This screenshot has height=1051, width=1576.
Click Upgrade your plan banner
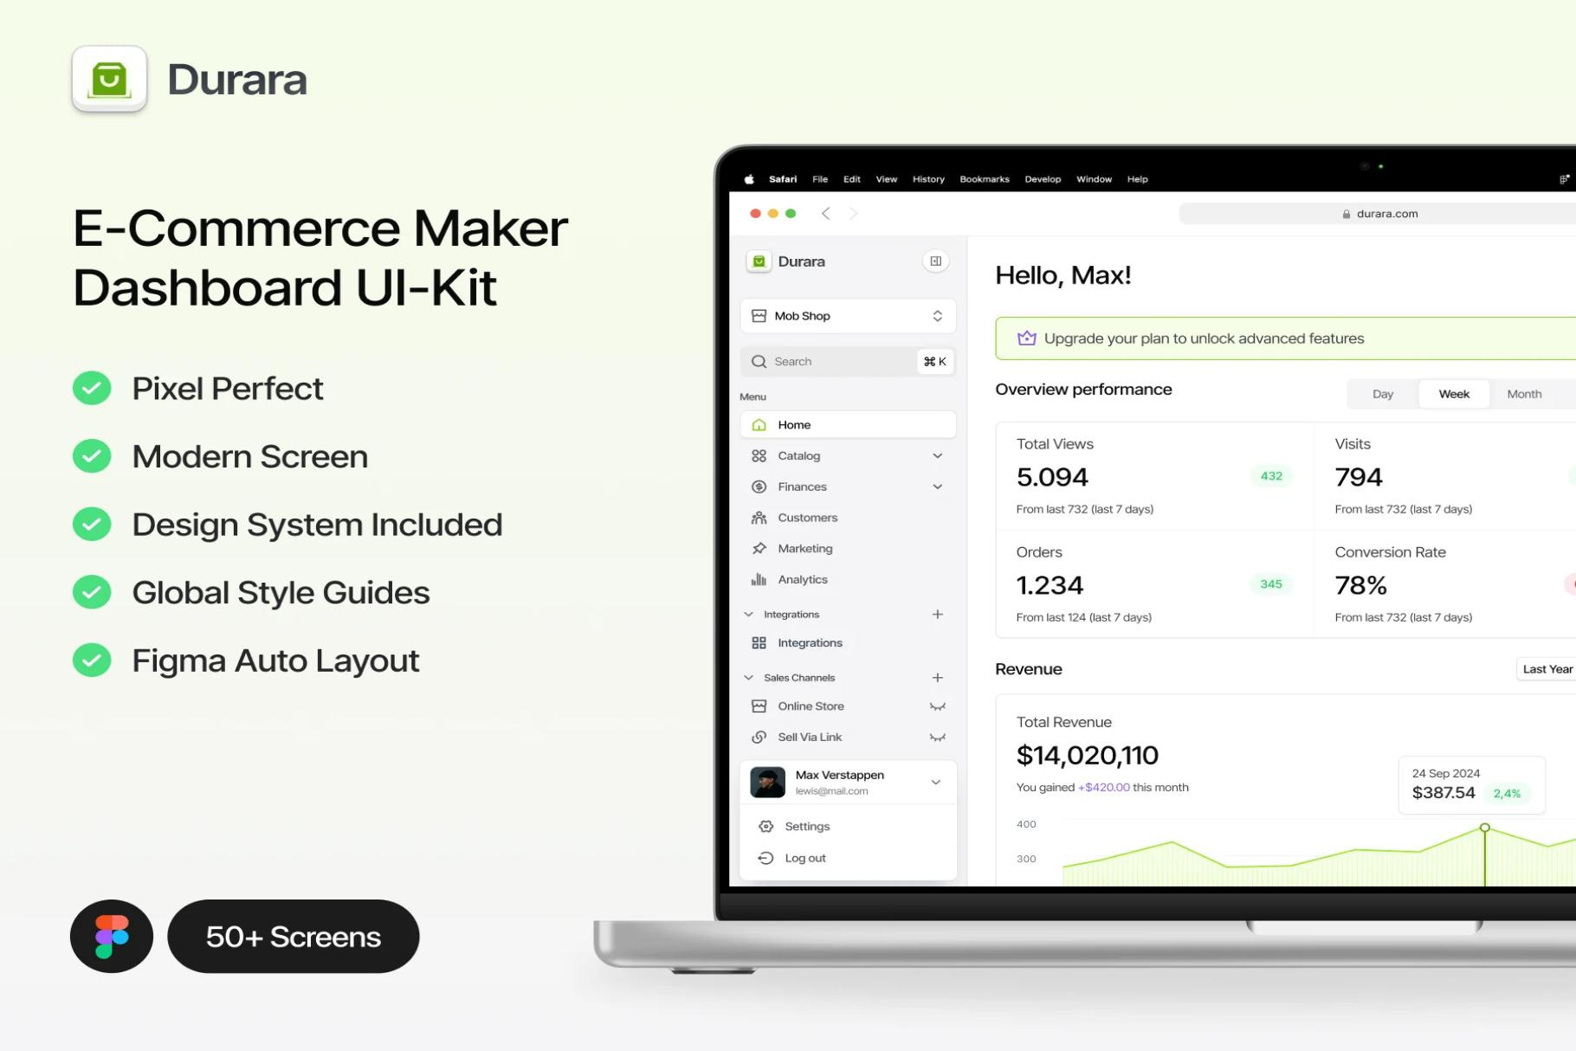click(1285, 339)
